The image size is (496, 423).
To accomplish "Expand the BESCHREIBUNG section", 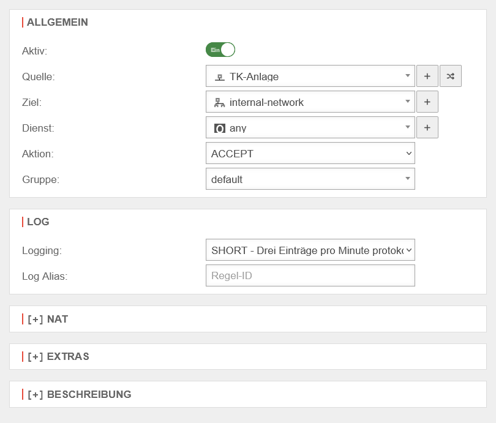I will [80, 394].
